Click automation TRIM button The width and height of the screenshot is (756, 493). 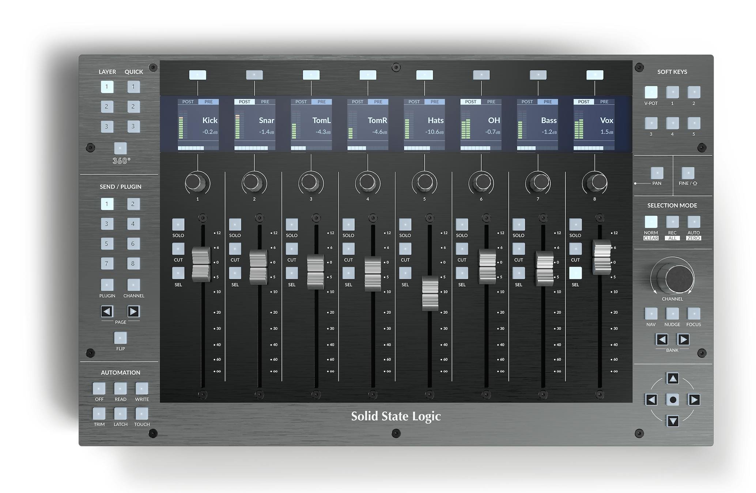pos(99,414)
